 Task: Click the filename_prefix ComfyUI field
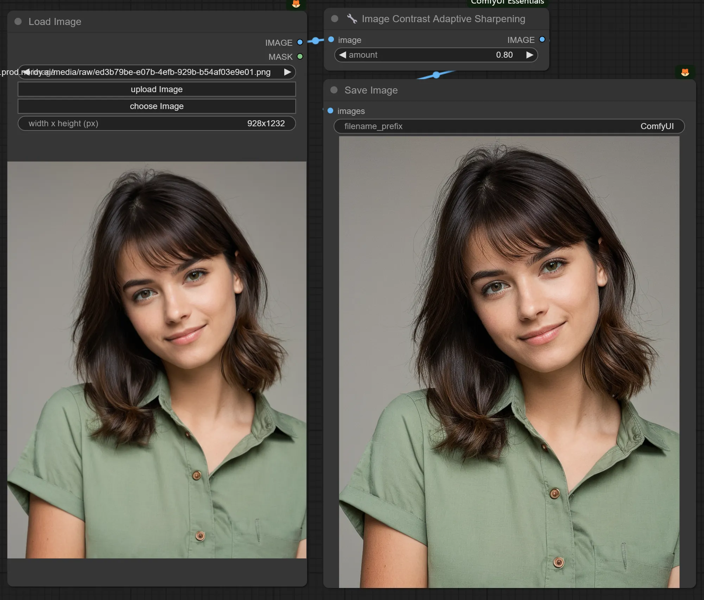(x=509, y=126)
